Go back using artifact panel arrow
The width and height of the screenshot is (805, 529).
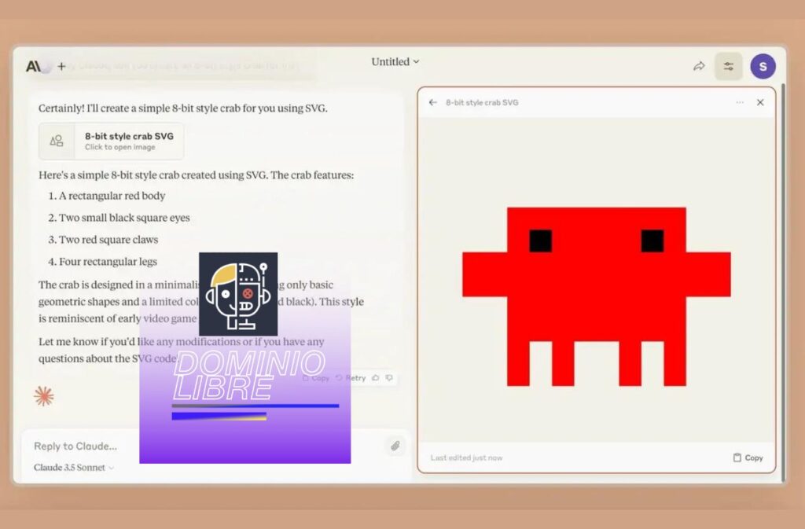[x=433, y=102]
